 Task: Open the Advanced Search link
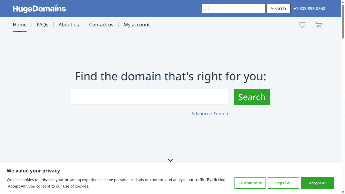(210, 114)
